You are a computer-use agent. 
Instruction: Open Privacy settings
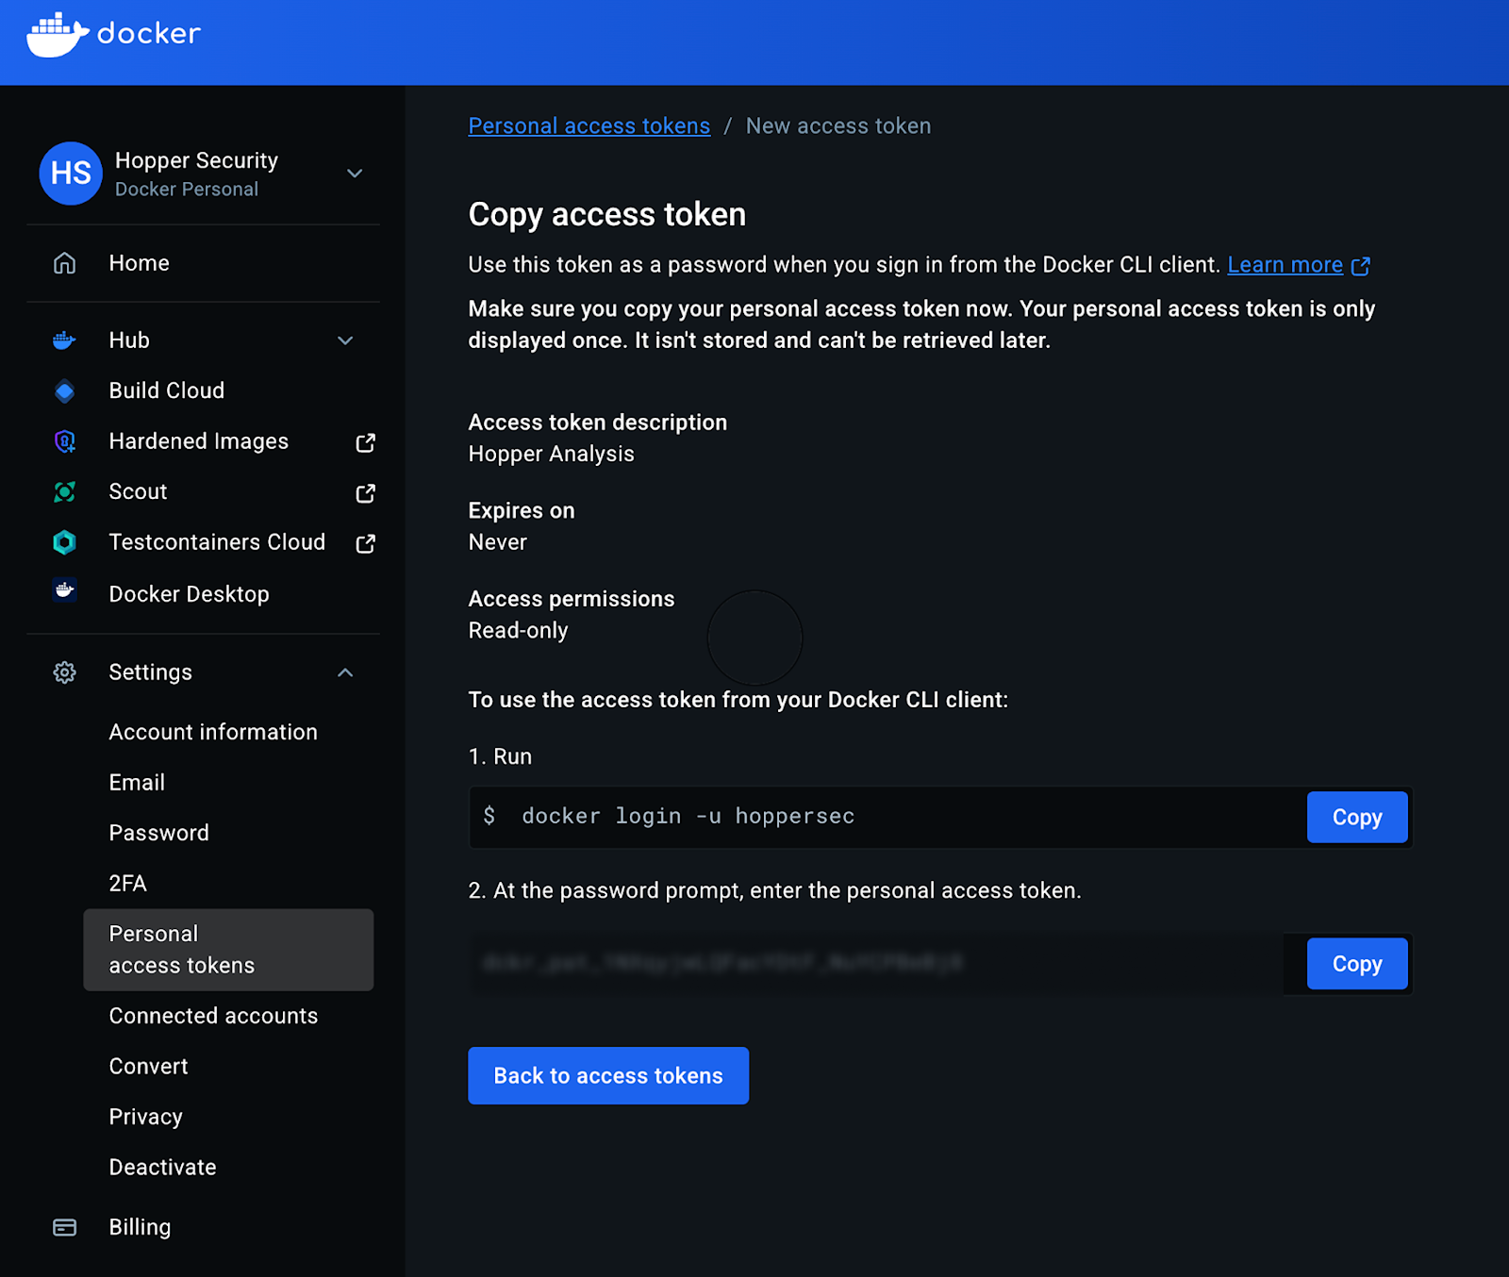click(x=146, y=1117)
